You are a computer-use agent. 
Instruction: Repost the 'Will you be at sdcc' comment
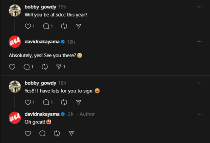(64, 26)
